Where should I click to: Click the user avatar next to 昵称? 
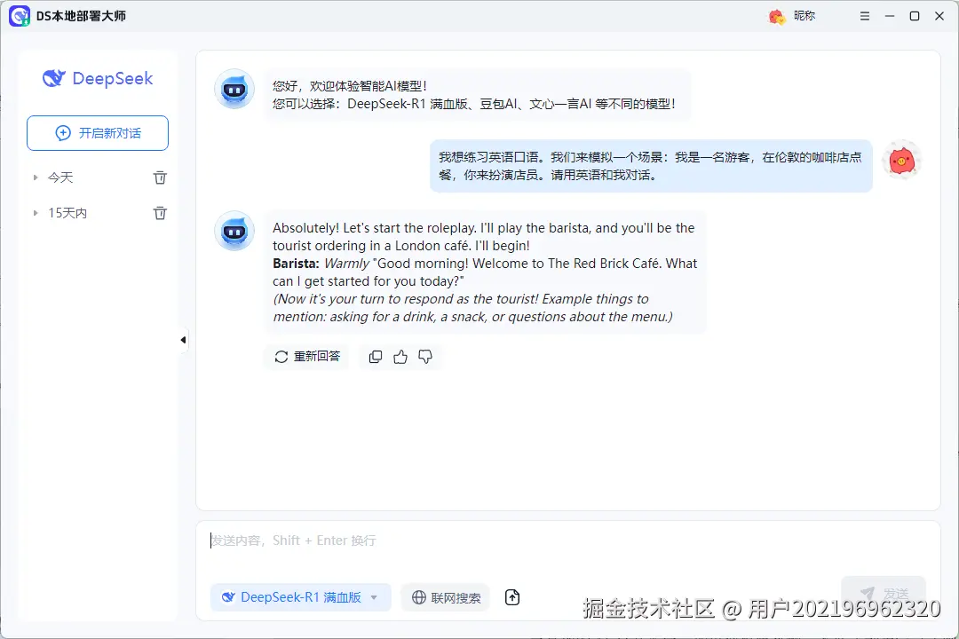[x=776, y=16]
